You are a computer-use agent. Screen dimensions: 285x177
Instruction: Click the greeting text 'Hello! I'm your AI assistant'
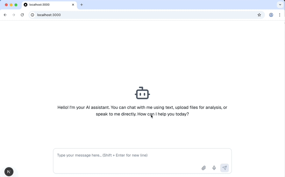coord(84,107)
